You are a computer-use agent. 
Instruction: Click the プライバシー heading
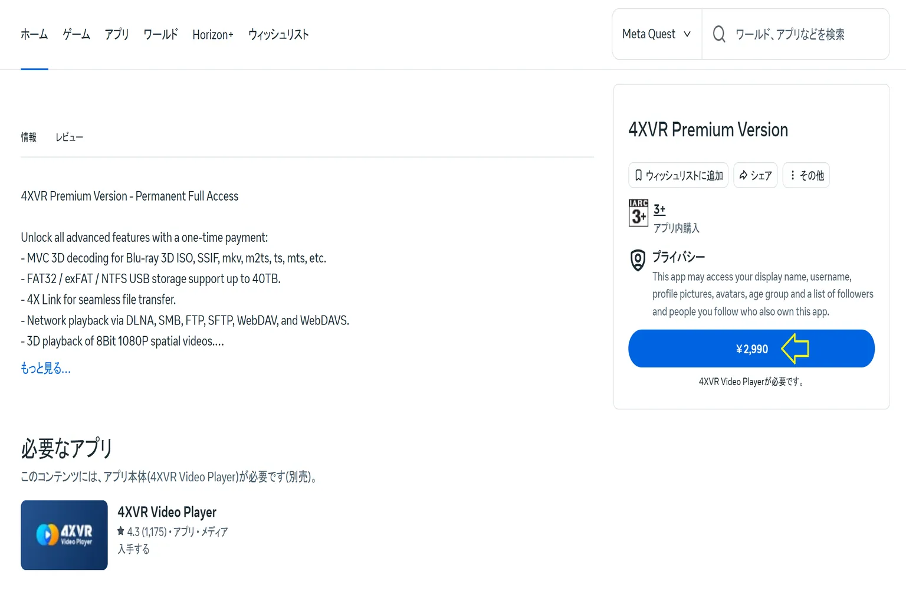point(678,257)
